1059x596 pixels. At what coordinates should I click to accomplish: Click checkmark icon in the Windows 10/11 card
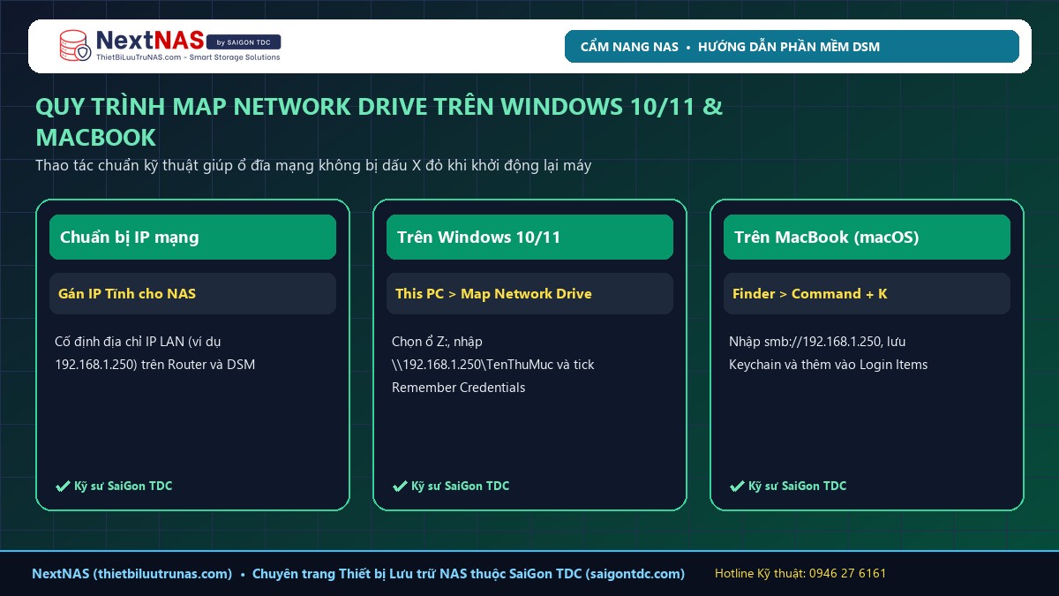400,486
